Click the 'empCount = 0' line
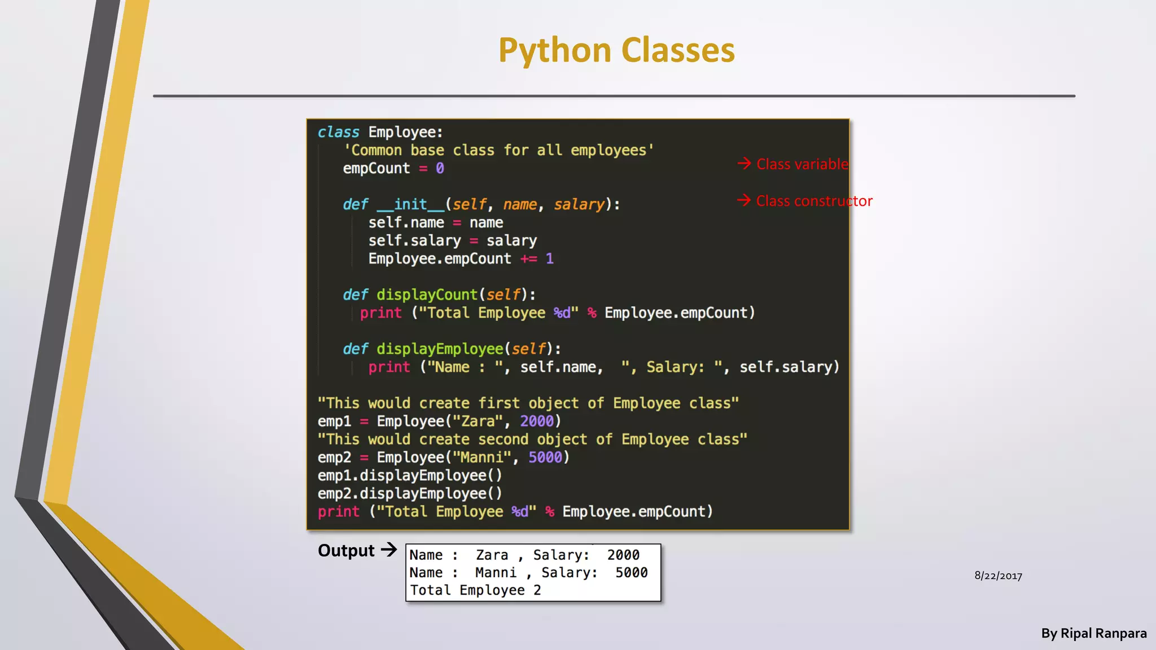The height and width of the screenshot is (650, 1156). 393,168
